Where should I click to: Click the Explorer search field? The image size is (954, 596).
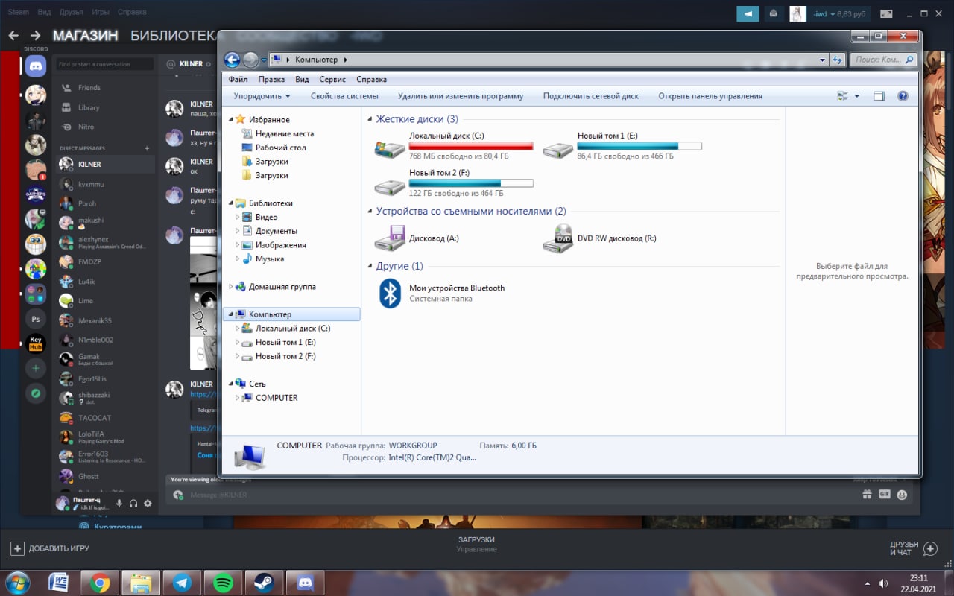884,60
